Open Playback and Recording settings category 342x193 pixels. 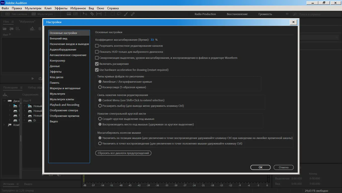coord(69,105)
